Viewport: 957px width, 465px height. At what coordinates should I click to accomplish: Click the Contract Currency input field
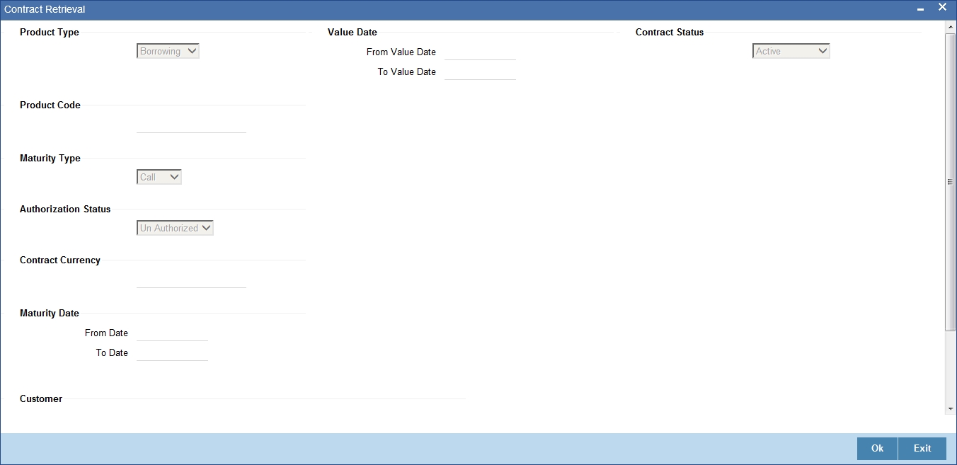[x=191, y=280]
